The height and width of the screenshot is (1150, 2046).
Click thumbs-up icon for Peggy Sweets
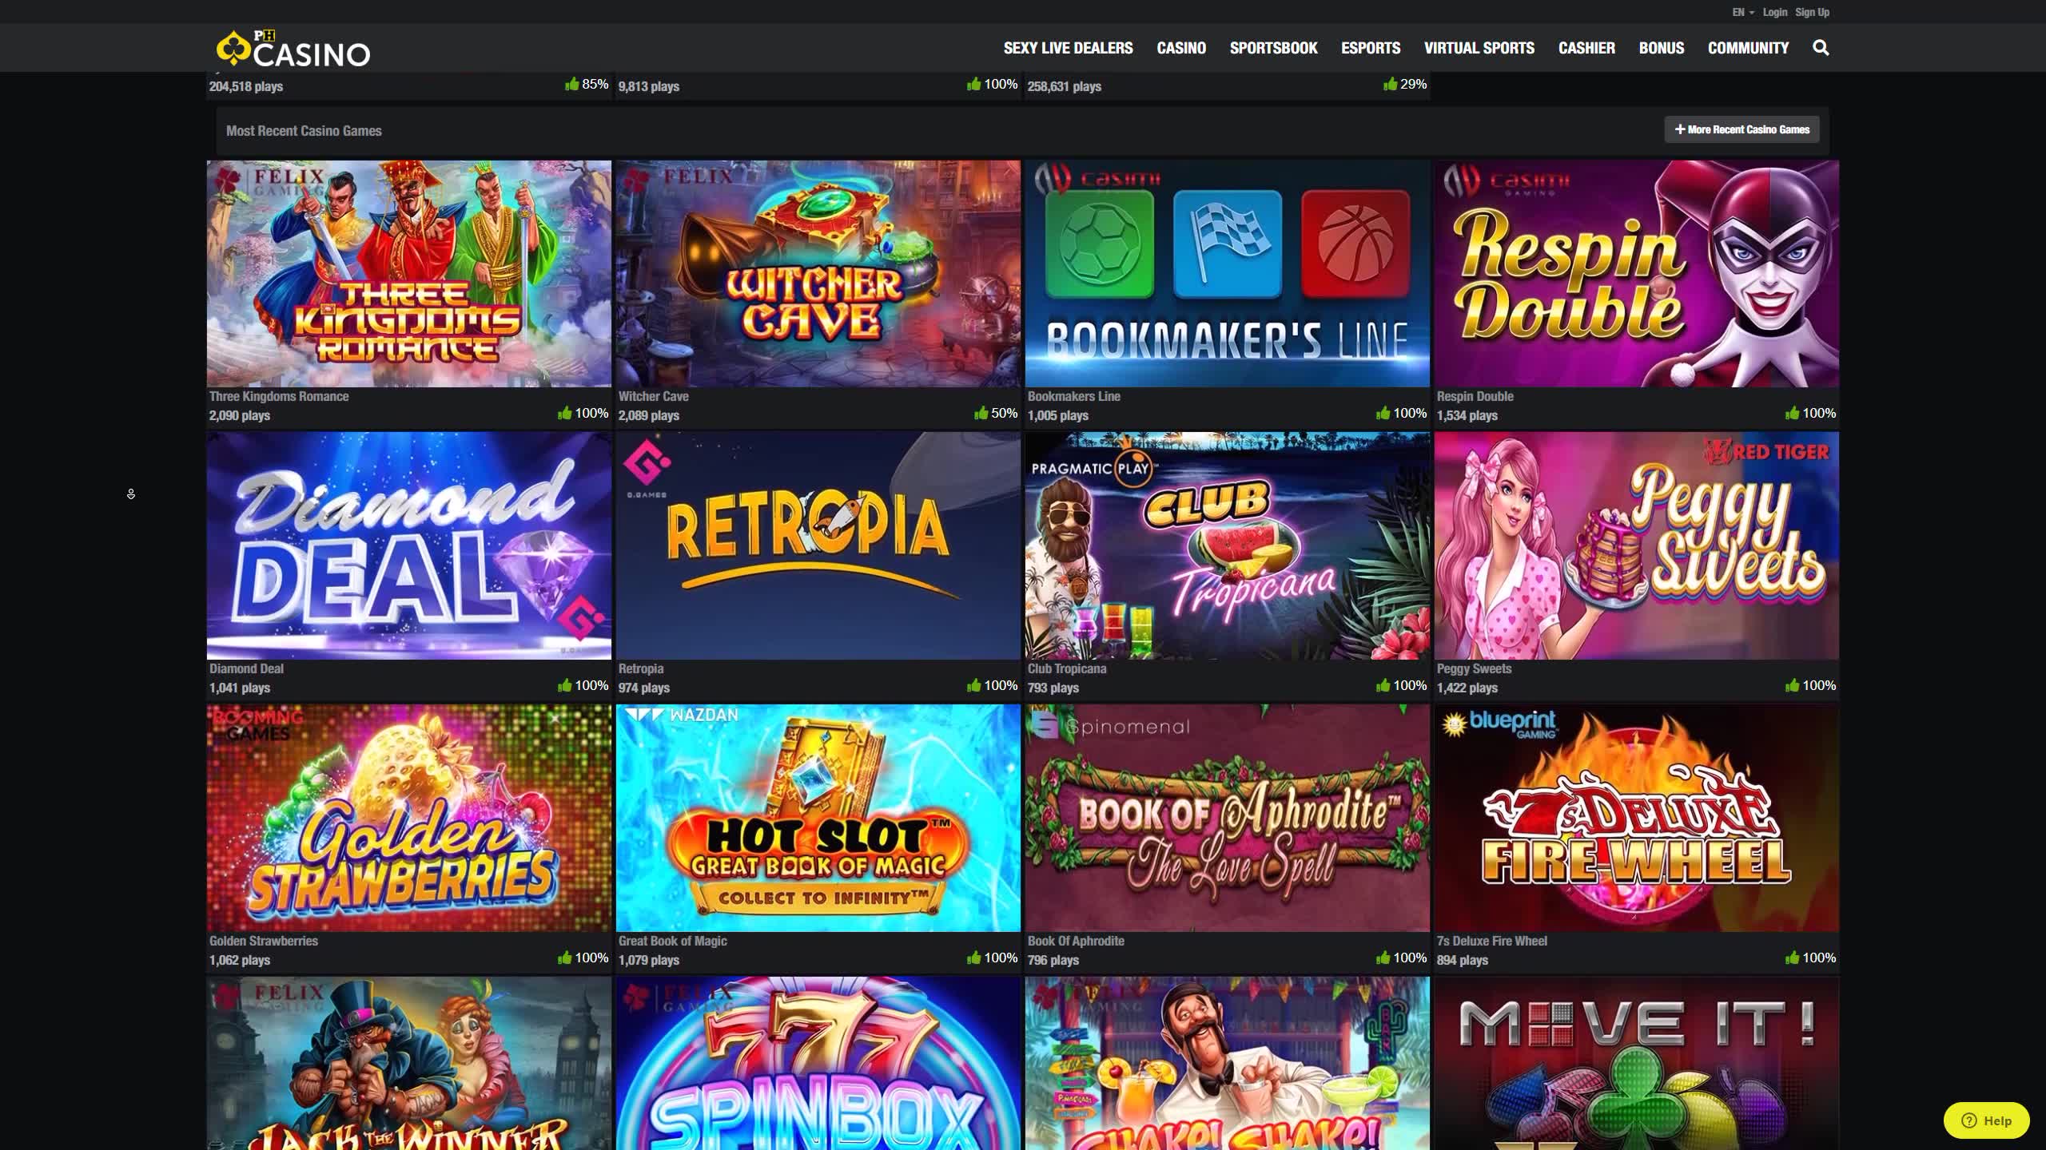(x=1793, y=685)
